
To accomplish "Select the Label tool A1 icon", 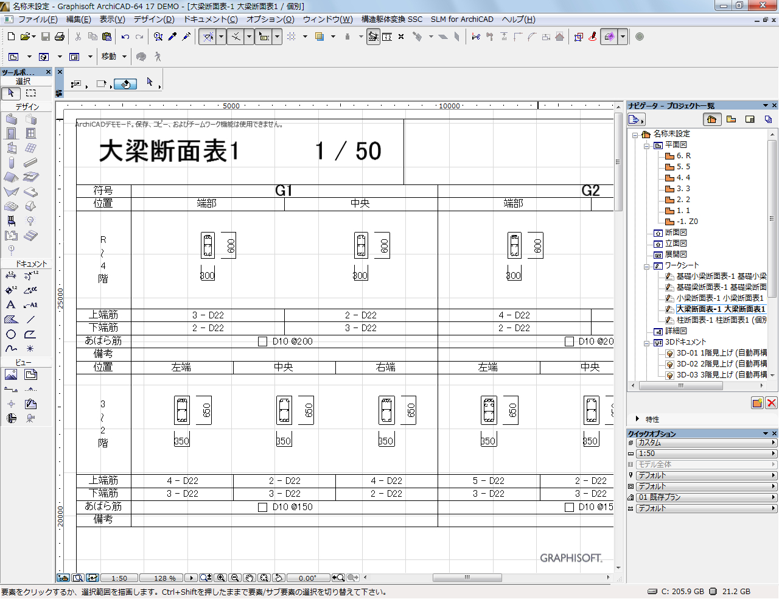I will pos(31,304).
